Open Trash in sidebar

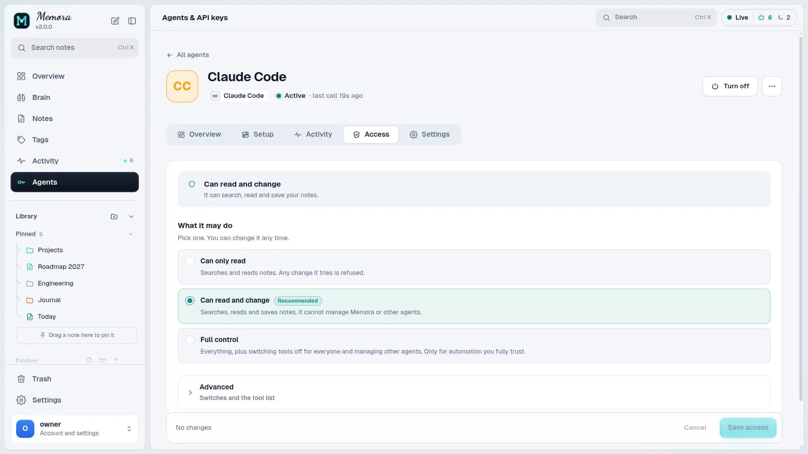point(75,379)
